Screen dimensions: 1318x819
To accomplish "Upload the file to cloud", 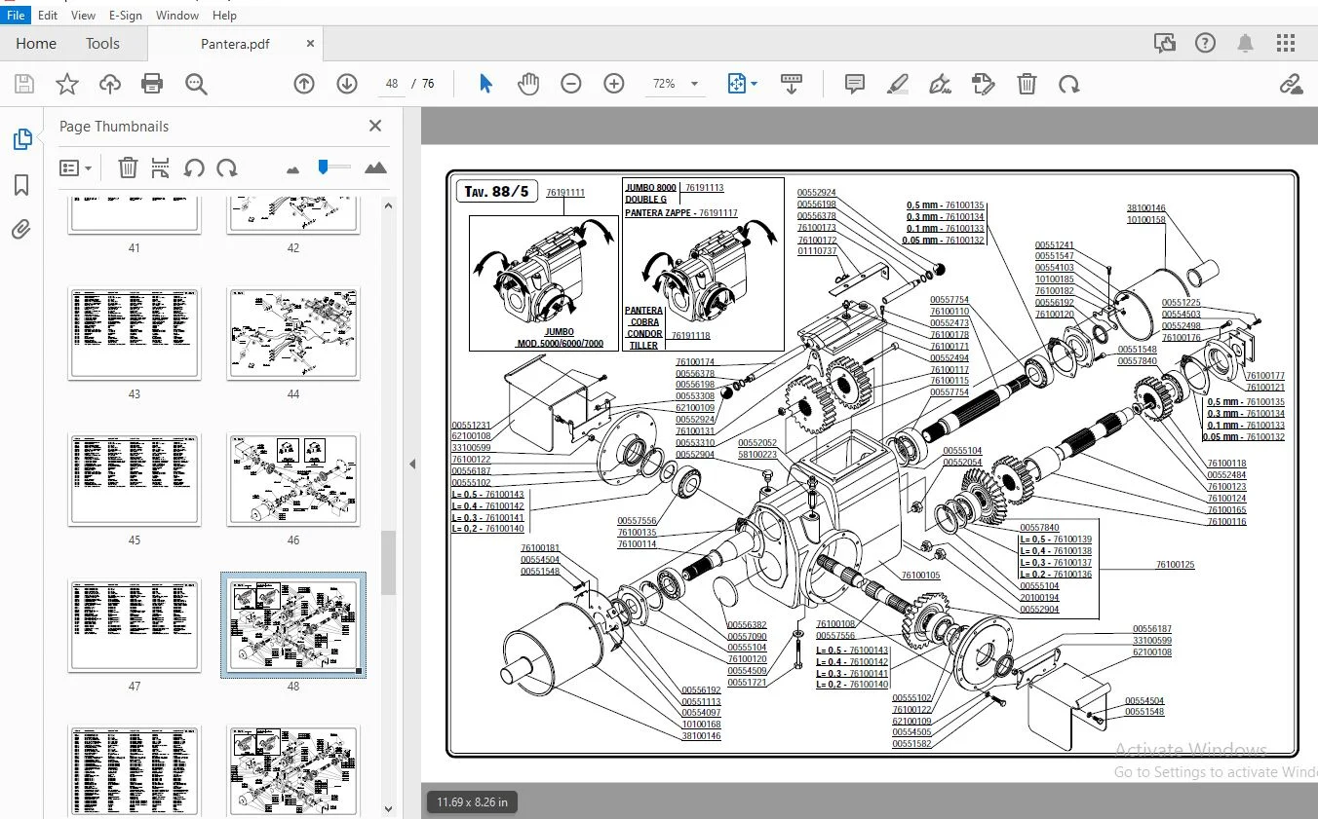I will point(110,84).
